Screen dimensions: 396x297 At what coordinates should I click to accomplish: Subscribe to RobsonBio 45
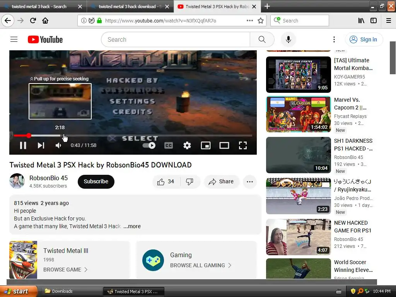click(96, 182)
